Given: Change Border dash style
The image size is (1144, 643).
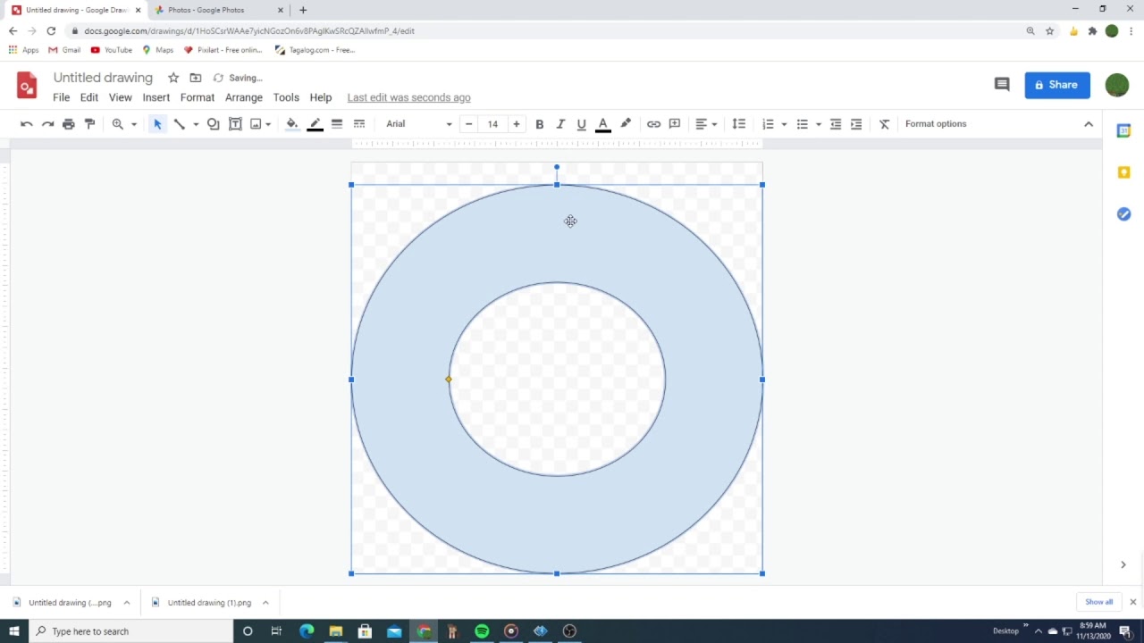Looking at the screenshot, I should coord(359,124).
